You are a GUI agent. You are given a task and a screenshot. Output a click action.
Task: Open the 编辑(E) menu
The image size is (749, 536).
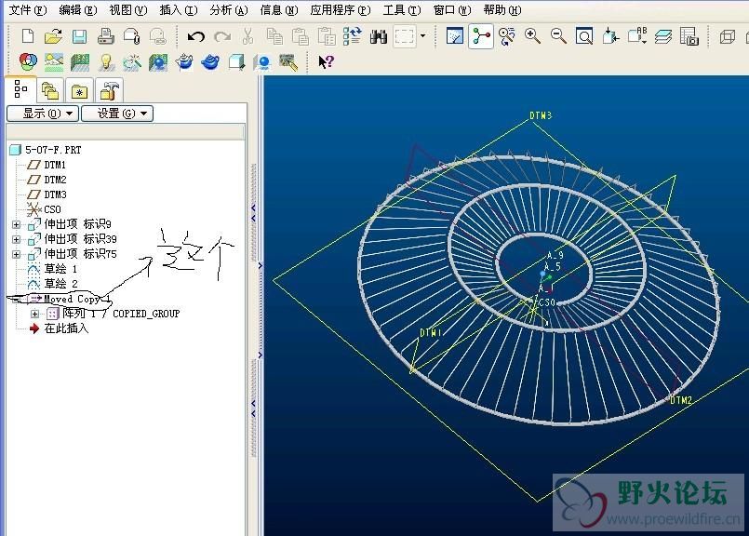tap(78, 10)
